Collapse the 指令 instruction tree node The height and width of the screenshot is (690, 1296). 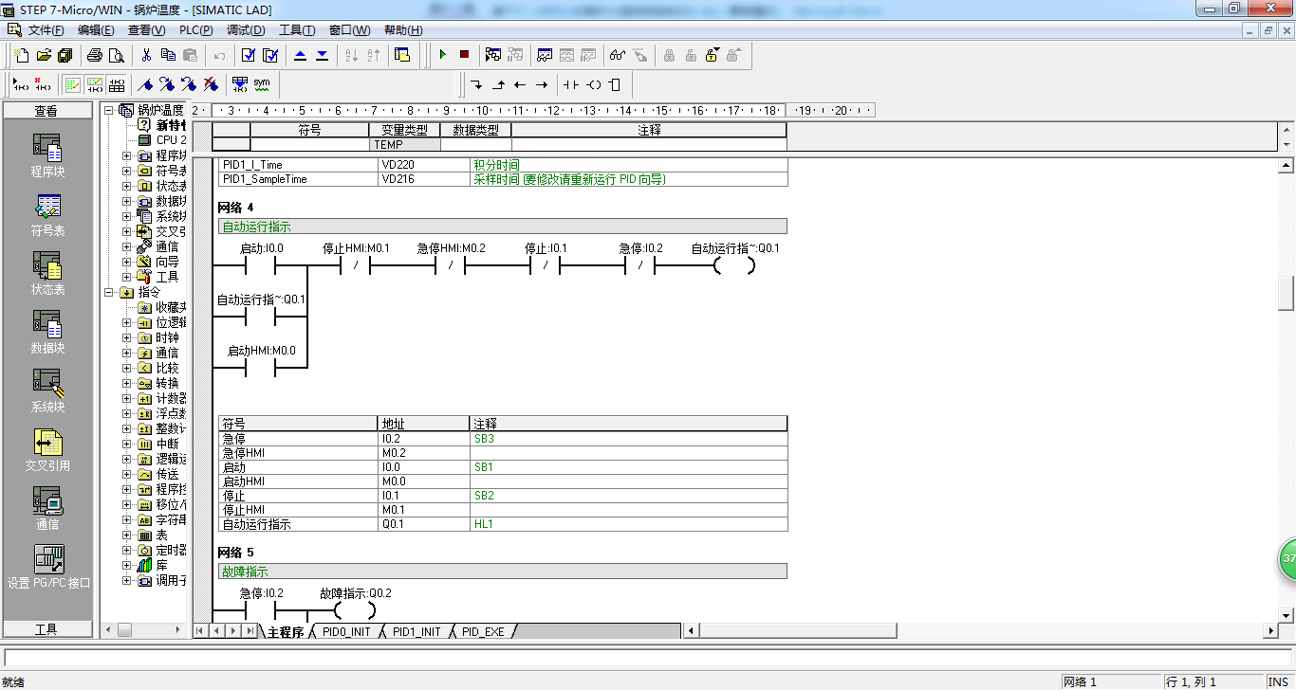[109, 292]
